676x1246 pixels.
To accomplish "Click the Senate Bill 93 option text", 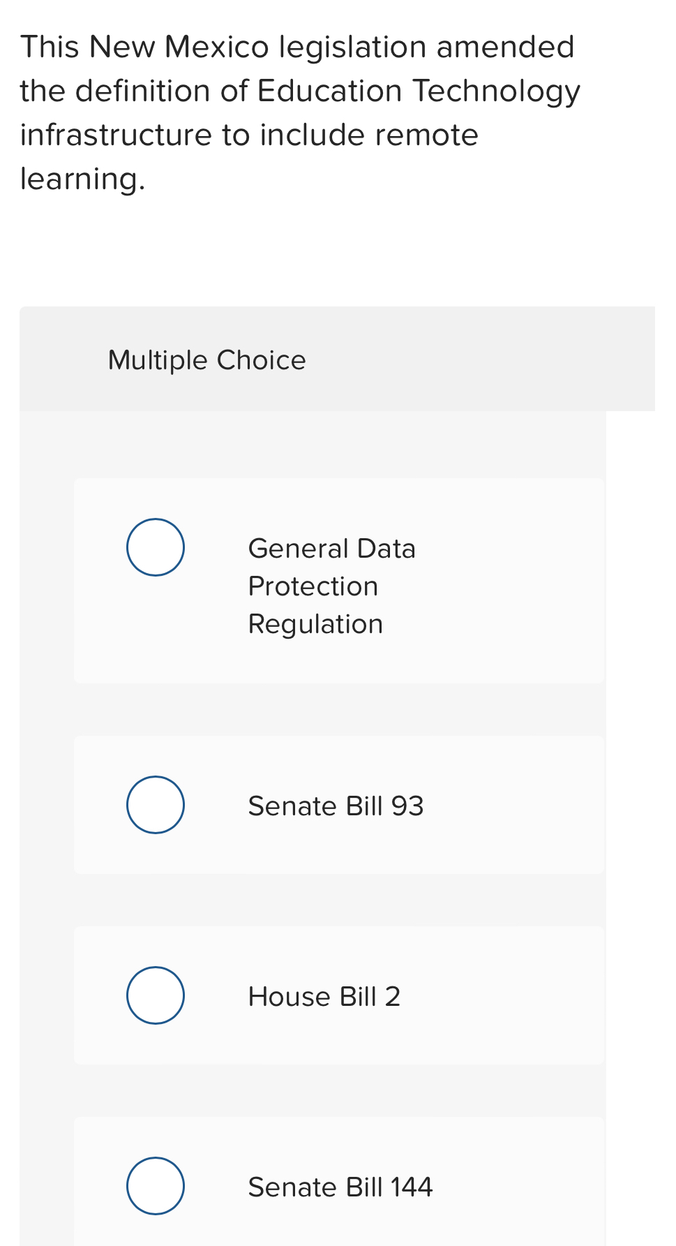I will pos(336,805).
